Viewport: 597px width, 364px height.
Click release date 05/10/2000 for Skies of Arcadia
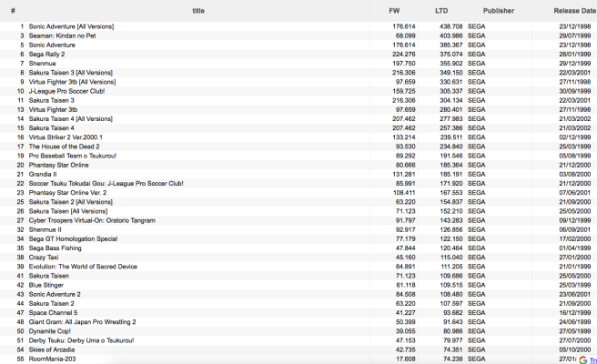tap(575, 349)
